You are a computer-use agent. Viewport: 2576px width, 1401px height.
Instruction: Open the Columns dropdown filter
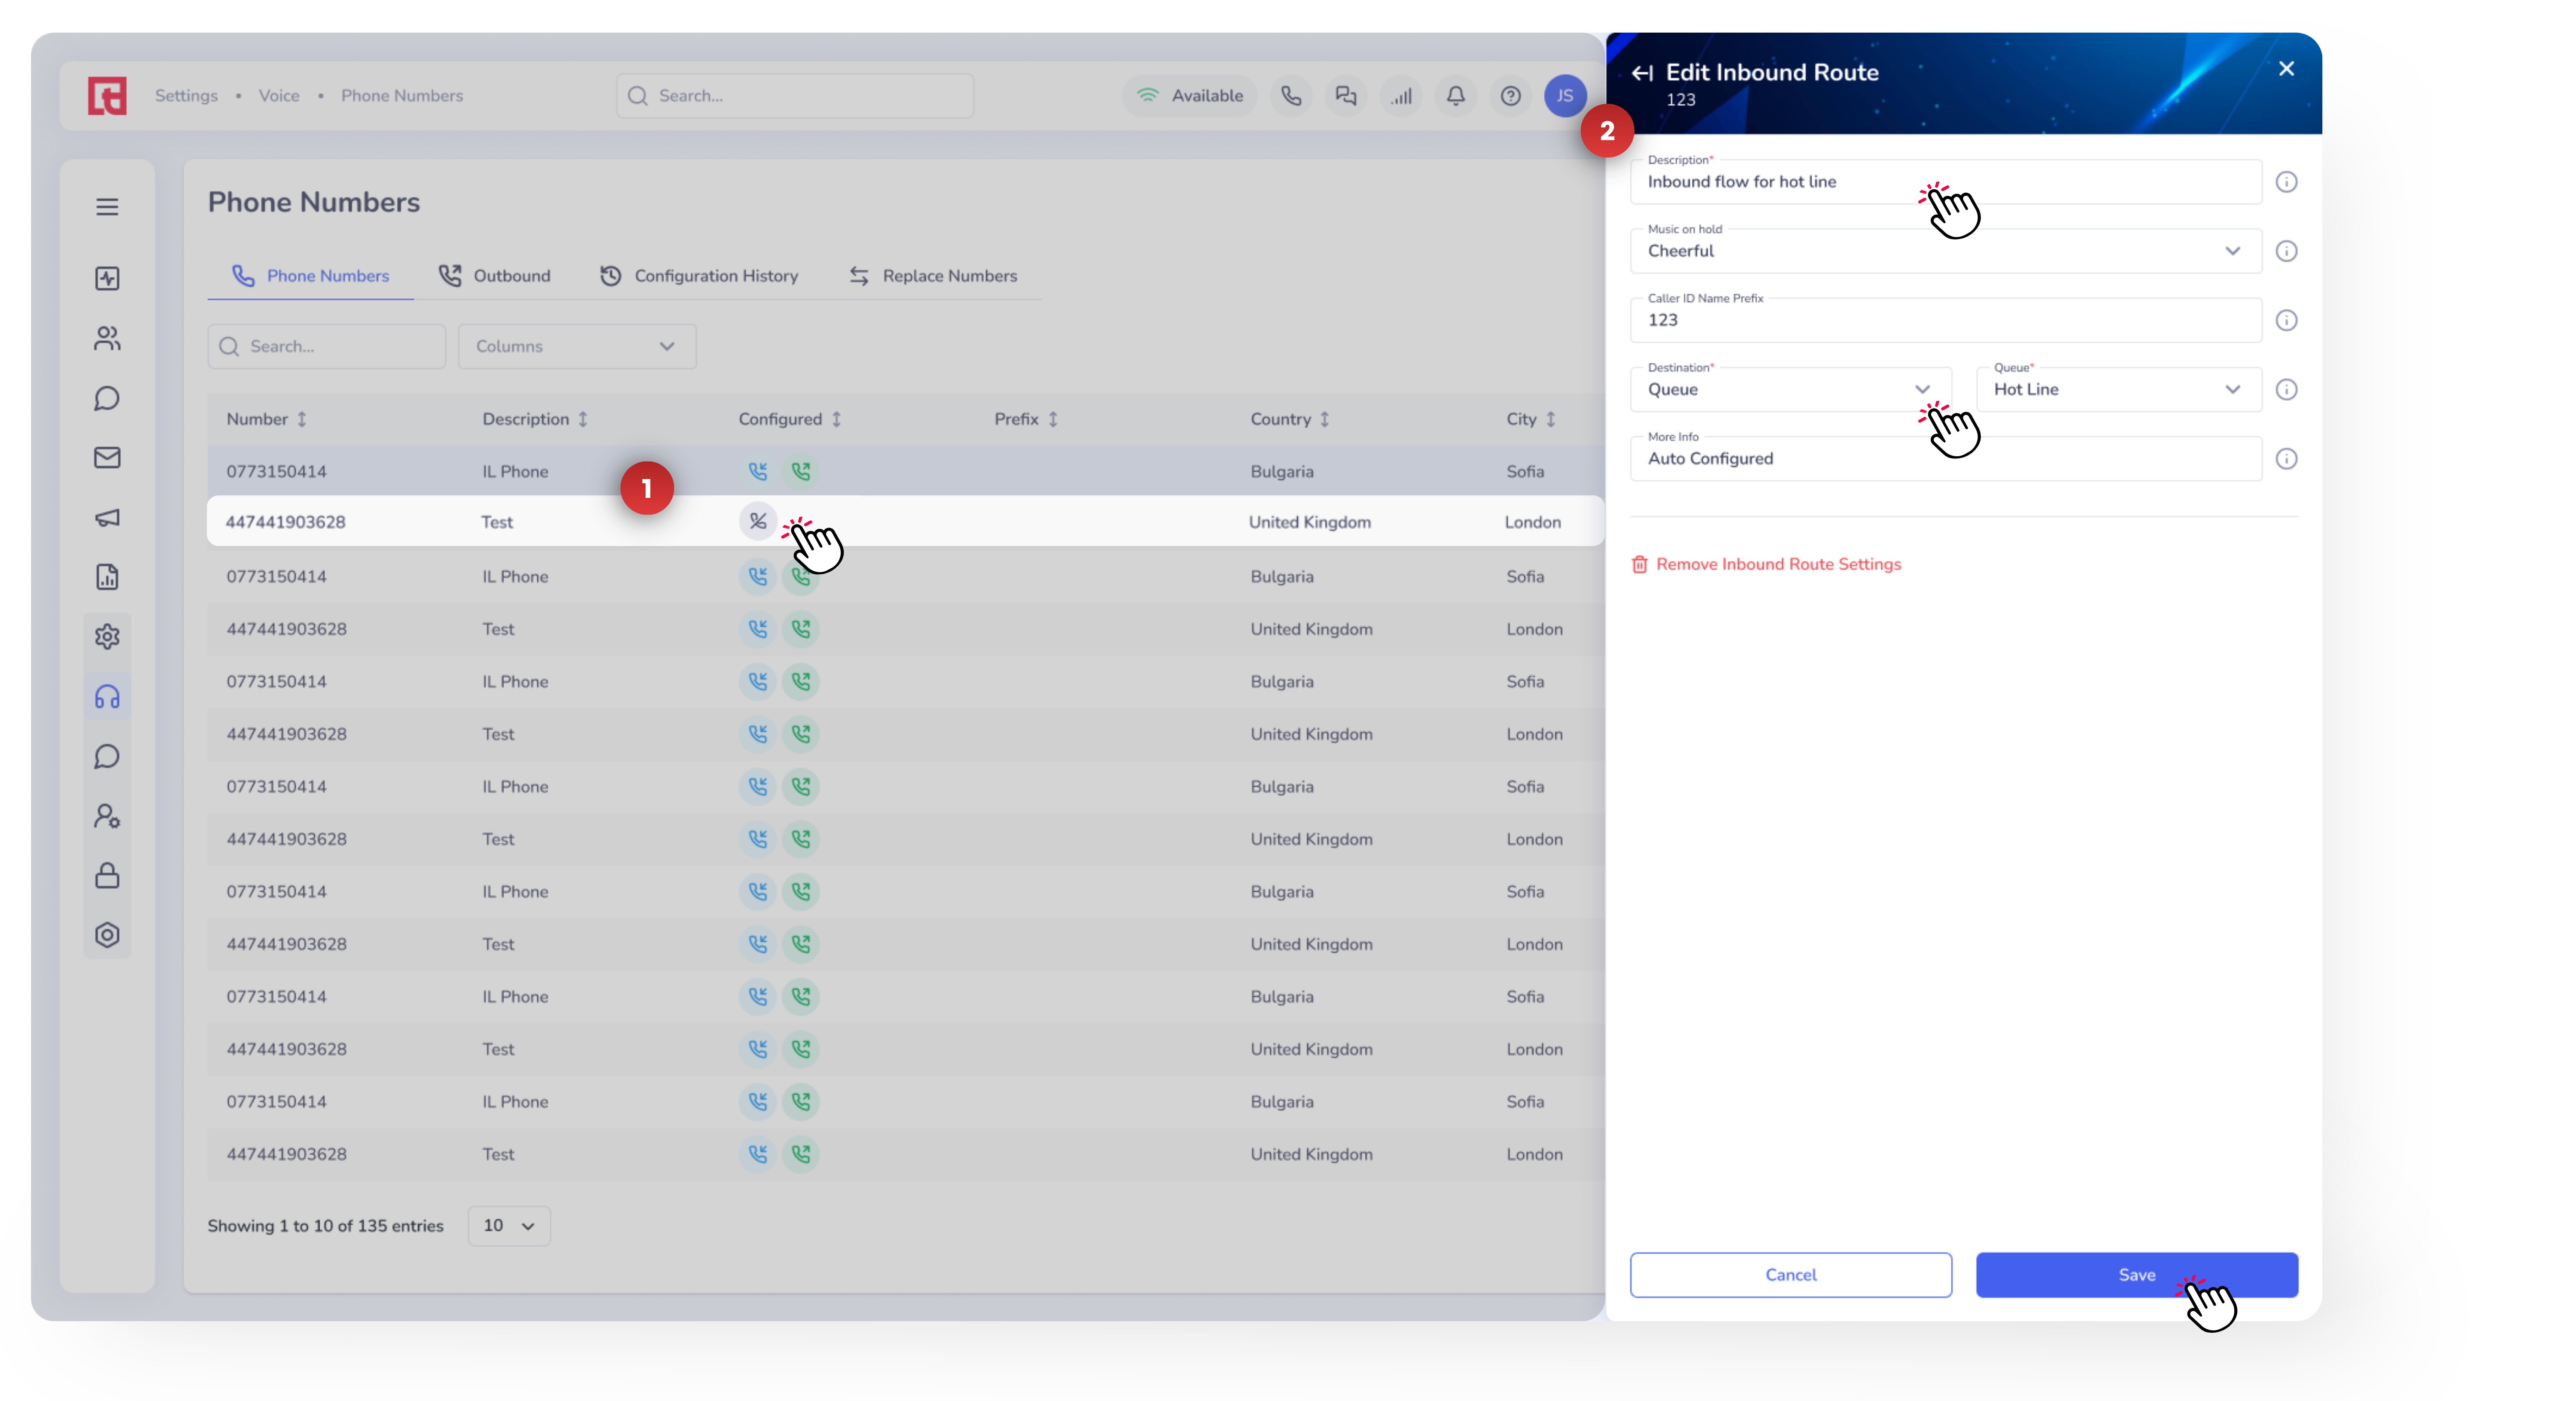pos(576,346)
